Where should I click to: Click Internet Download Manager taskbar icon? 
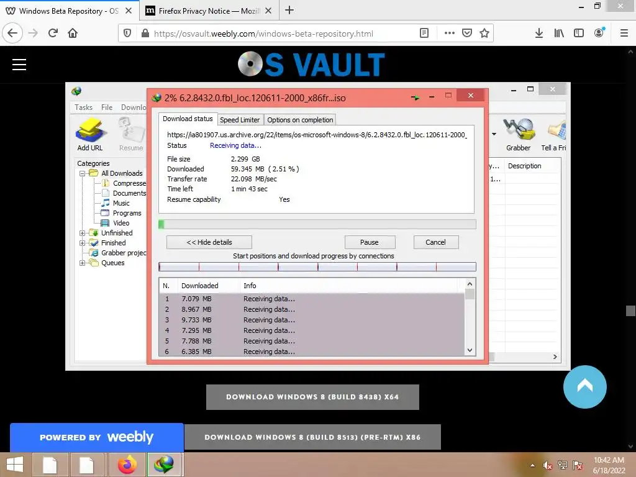(x=164, y=465)
